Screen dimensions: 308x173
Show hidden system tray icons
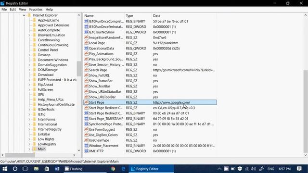(219, 169)
